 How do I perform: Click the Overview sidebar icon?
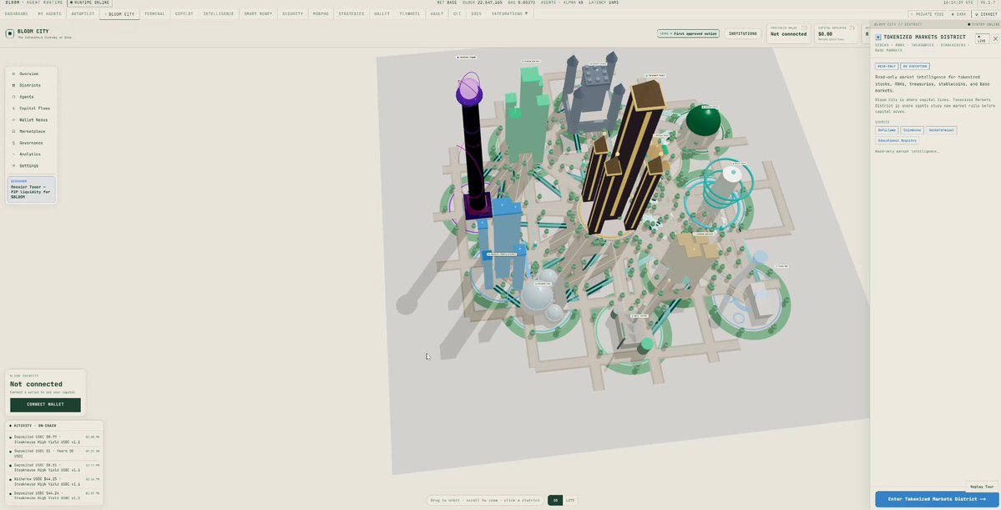(x=13, y=74)
